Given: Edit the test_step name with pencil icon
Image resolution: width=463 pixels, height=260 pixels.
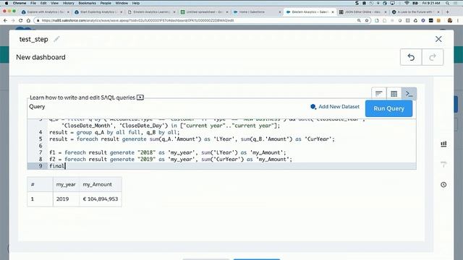Looking at the screenshot, I should pyautogui.click(x=56, y=39).
